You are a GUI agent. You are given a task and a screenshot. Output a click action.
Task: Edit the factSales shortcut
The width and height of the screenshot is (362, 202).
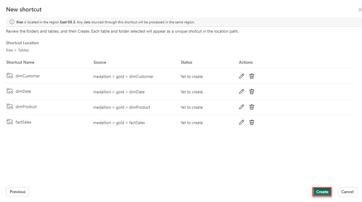tap(242, 122)
